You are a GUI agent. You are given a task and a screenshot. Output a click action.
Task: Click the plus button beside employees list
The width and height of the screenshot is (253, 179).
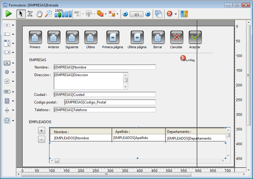click(x=42, y=131)
